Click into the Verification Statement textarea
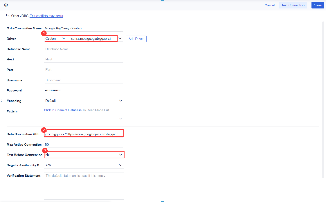The image size is (326, 202). coord(84,186)
